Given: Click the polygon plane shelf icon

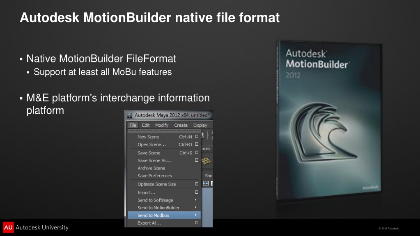Looking at the screenshot, I should point(206,161).
